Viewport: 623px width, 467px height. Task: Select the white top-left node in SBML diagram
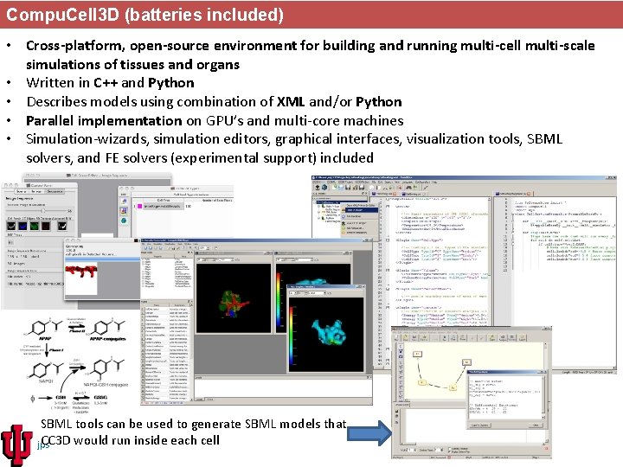click(x=417, y=354)
